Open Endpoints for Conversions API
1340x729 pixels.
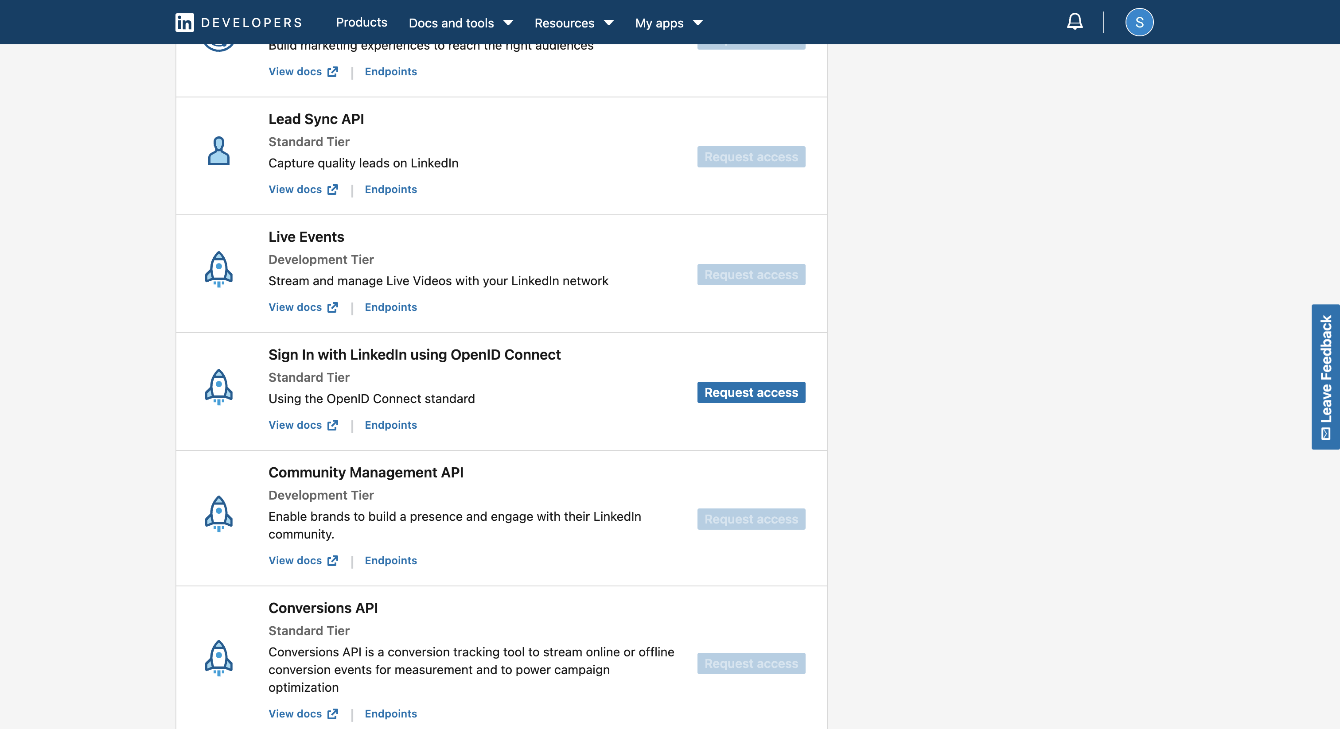tap(390, 713)
